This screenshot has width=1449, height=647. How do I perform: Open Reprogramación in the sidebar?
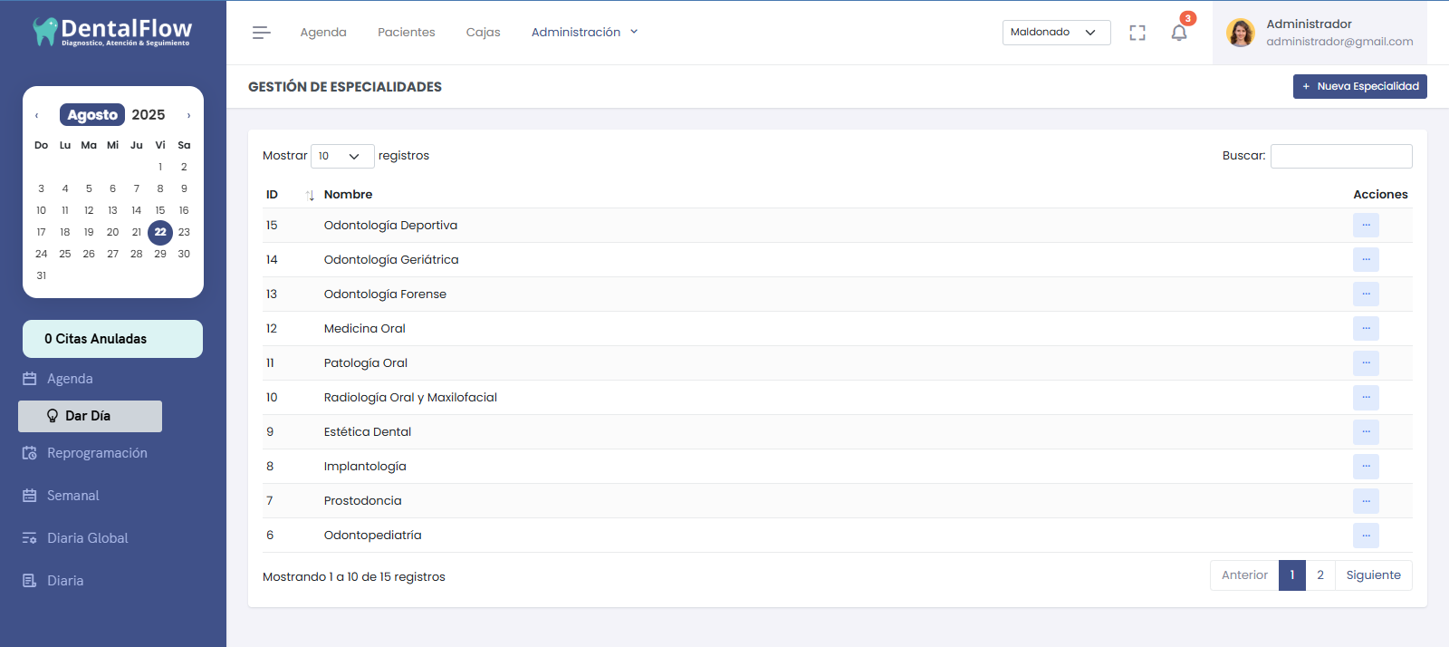(97, 453)
